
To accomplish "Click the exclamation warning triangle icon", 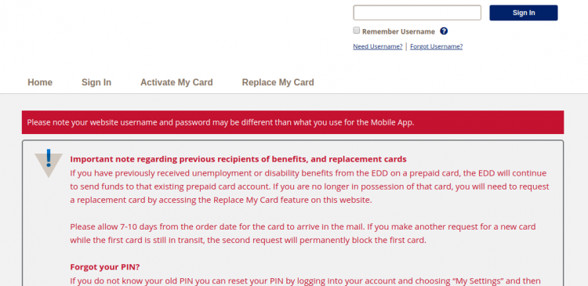I will (x=49, y=163).
